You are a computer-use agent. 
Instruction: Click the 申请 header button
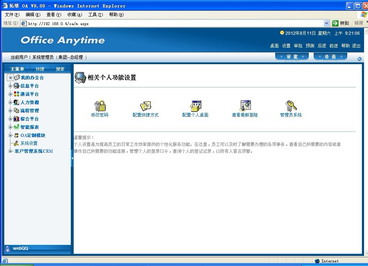tap(330, 57)
